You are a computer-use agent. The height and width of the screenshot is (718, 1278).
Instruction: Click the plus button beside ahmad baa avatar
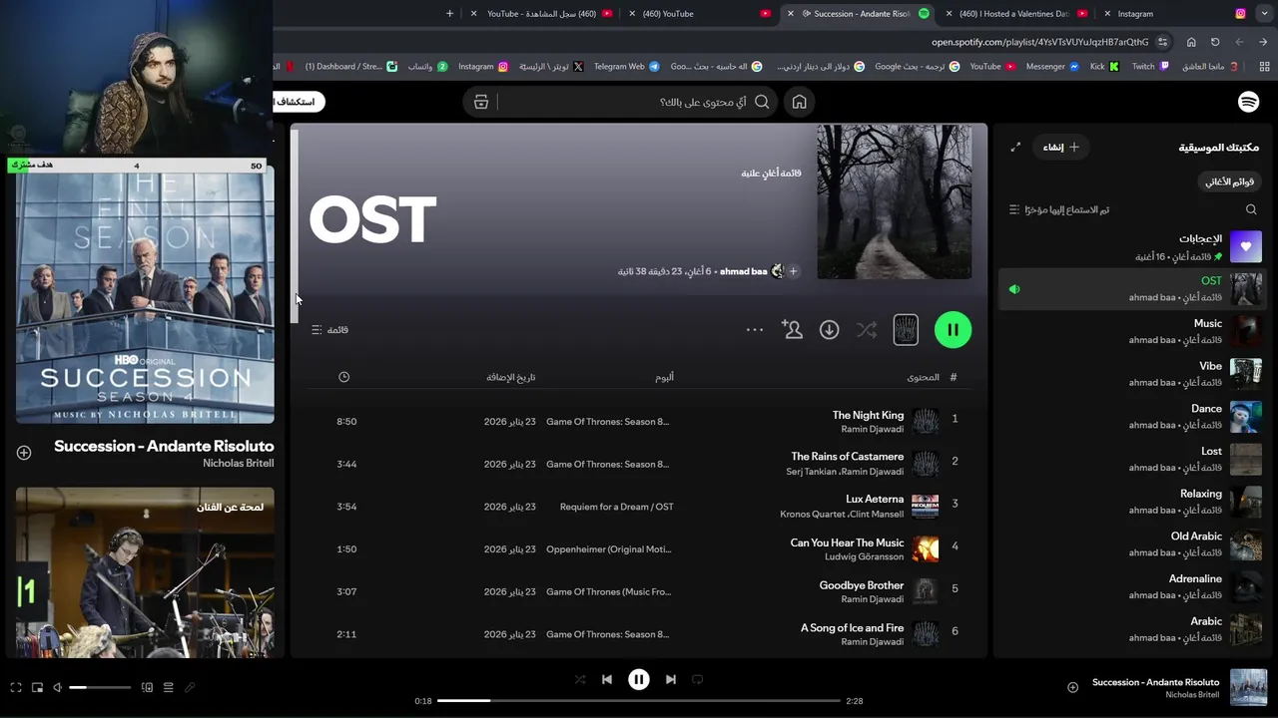794,271
